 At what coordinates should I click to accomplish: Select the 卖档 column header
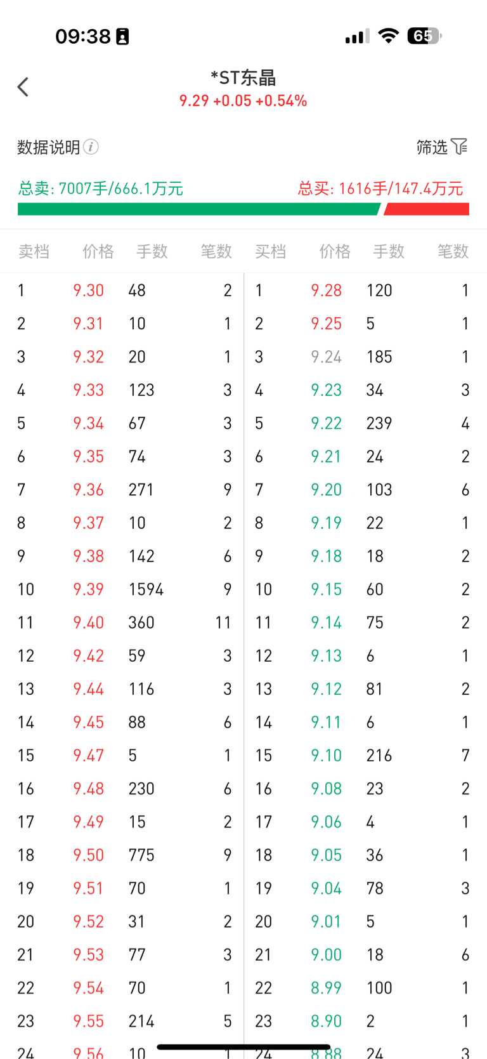(34, 252)
